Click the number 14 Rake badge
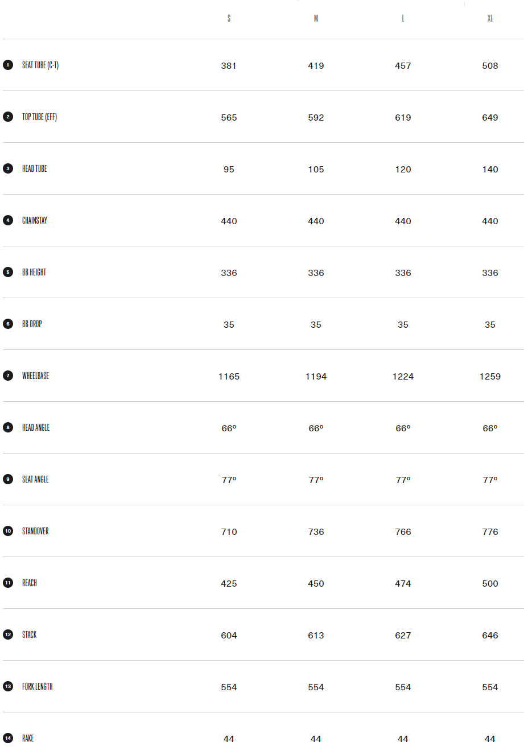Image resolution: width=524 pixels, height=750 pixels. click(8, 738)
